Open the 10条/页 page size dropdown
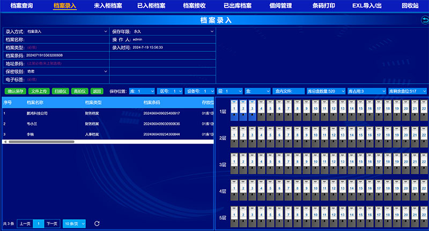 tap(73, 223)
